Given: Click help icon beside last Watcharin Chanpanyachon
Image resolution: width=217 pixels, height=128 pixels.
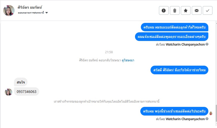Looking at the screenshot, I should coord(207,119).
